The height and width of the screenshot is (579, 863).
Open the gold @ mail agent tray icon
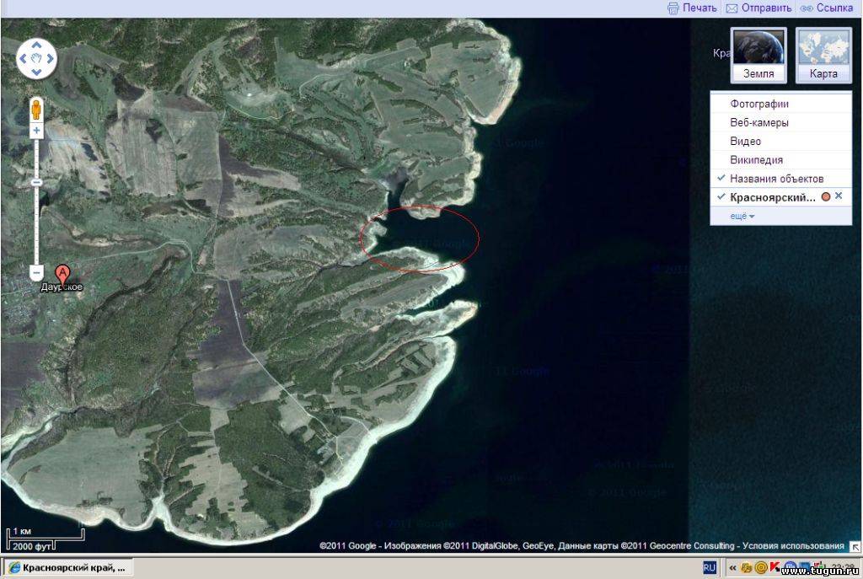pos(761,567)
